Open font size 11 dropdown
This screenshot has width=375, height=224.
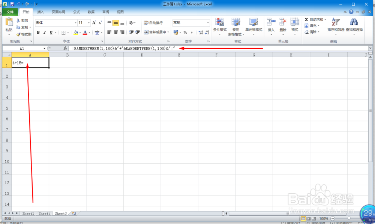(88, 23)
